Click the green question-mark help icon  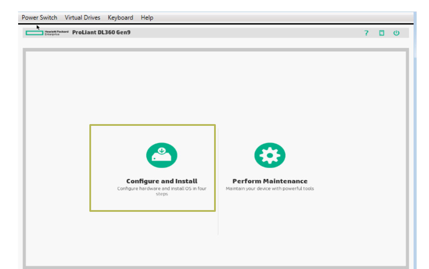[366, 32]
